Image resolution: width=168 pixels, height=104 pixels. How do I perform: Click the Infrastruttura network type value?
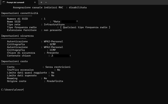(54, 25)
